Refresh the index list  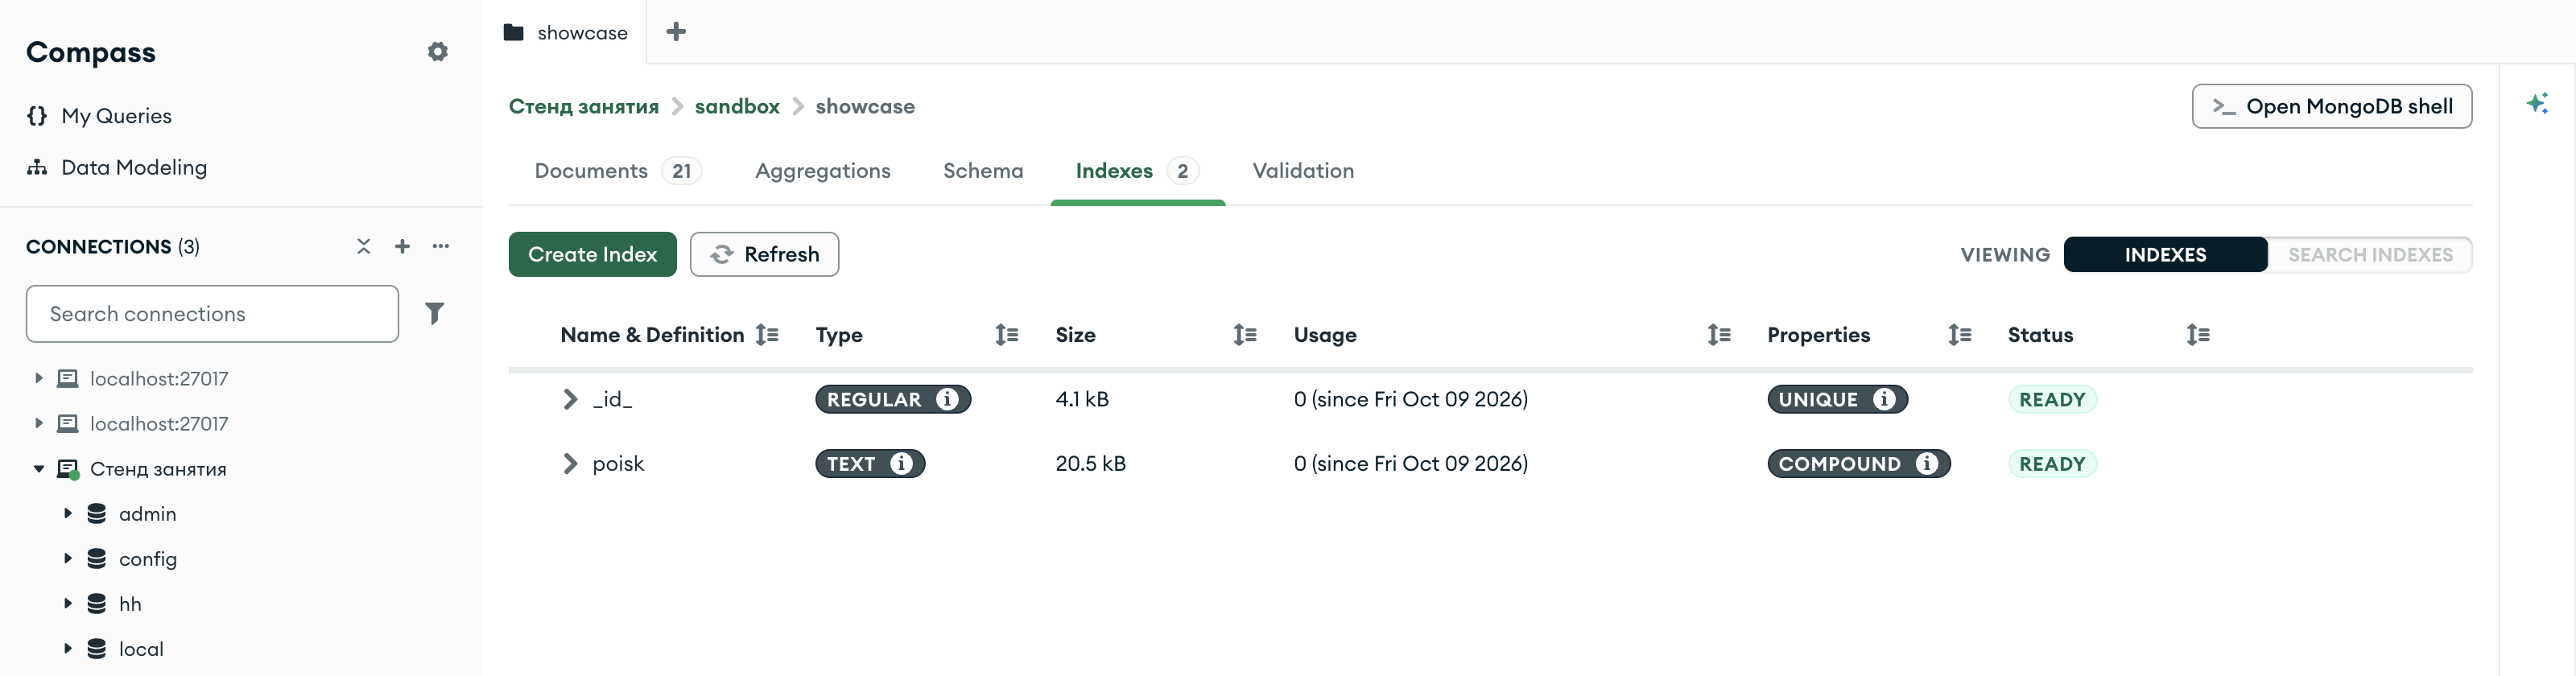pyautogui.click(x=764, y=254)
